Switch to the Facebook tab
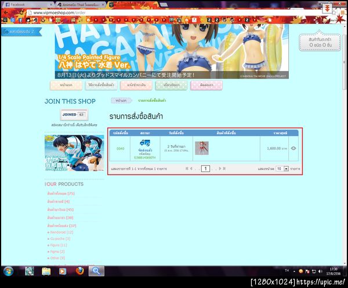This screenshot has height=288, width=348. [x=28, y=4]
